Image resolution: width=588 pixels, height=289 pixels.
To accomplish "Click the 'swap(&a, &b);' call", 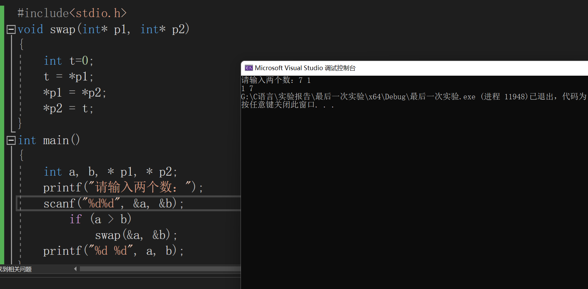I will pyautogui.click(x=136, y=235).
